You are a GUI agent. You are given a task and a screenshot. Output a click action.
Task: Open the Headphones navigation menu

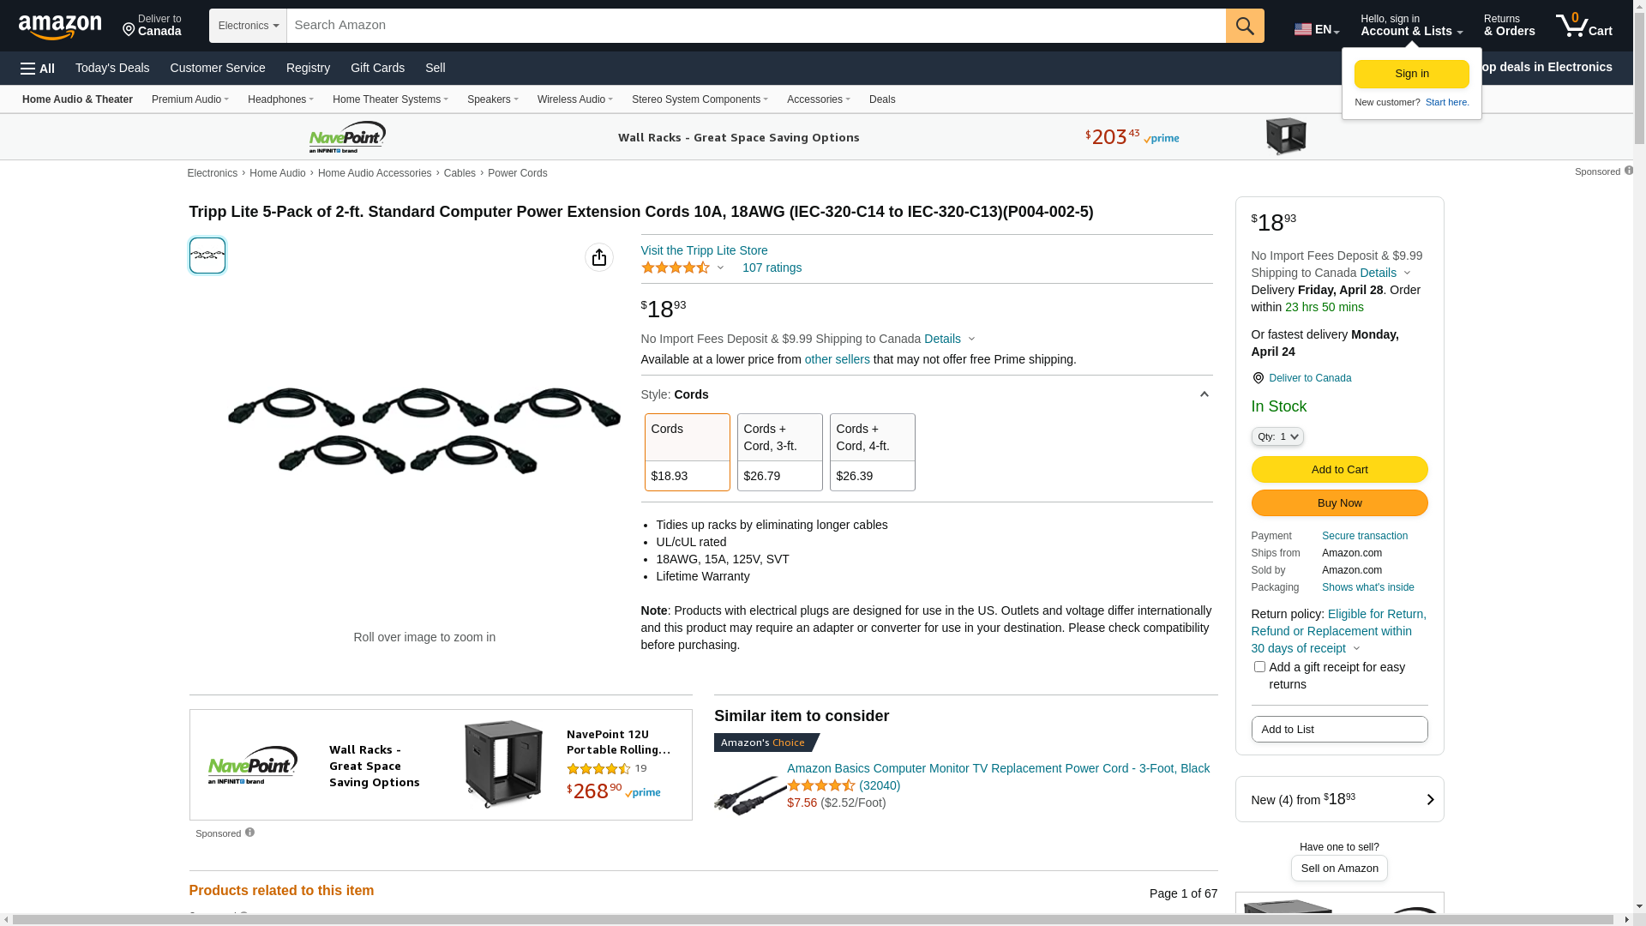[280, 99]
